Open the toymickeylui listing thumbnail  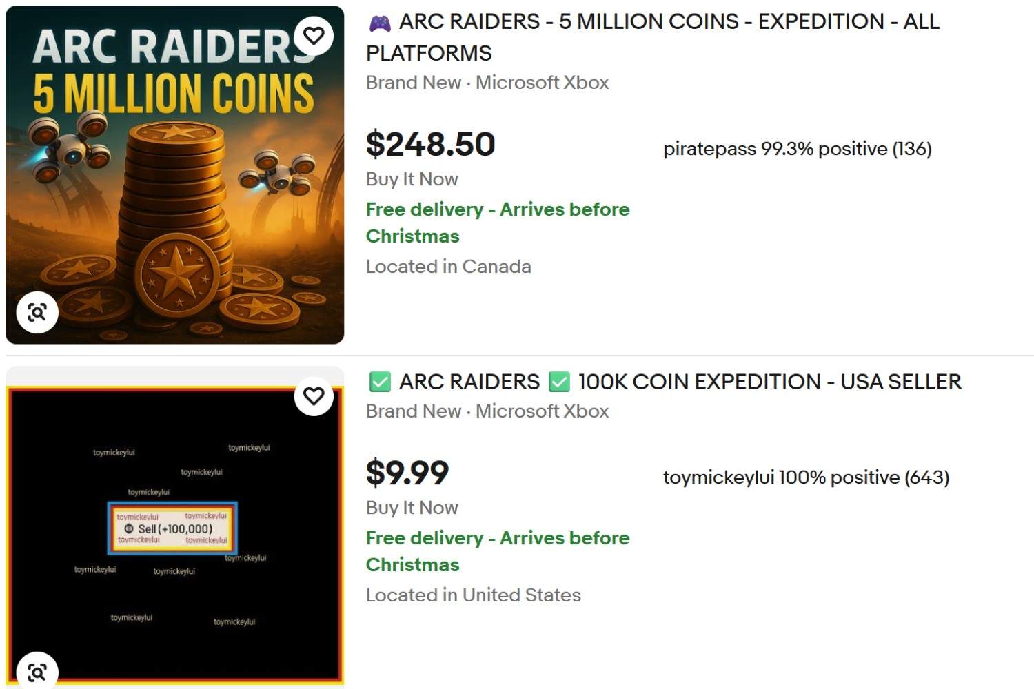(x=174, y=531)
